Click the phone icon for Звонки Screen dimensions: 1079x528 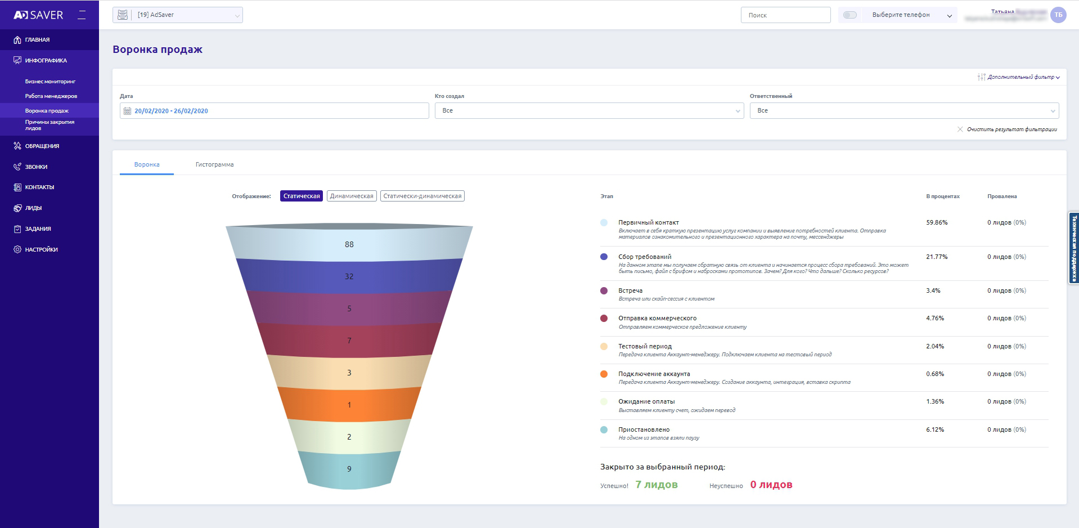pos(17,167)
